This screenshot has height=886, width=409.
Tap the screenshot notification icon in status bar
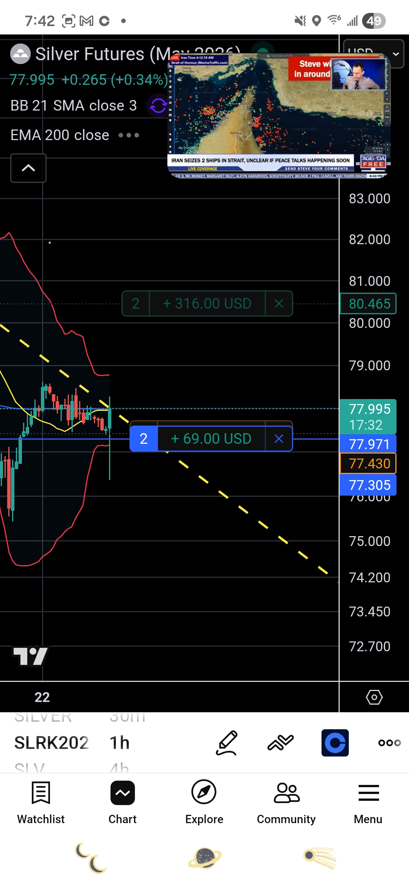click(69, 21)
